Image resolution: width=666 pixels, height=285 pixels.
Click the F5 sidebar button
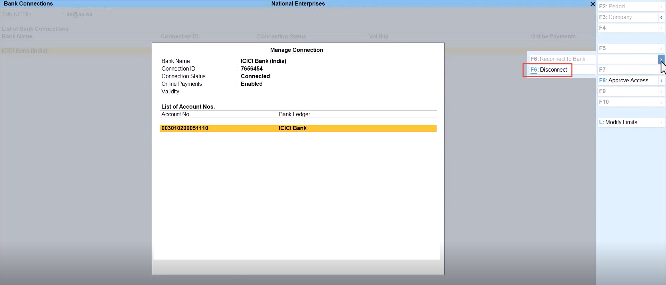click(x=628, y=48)
